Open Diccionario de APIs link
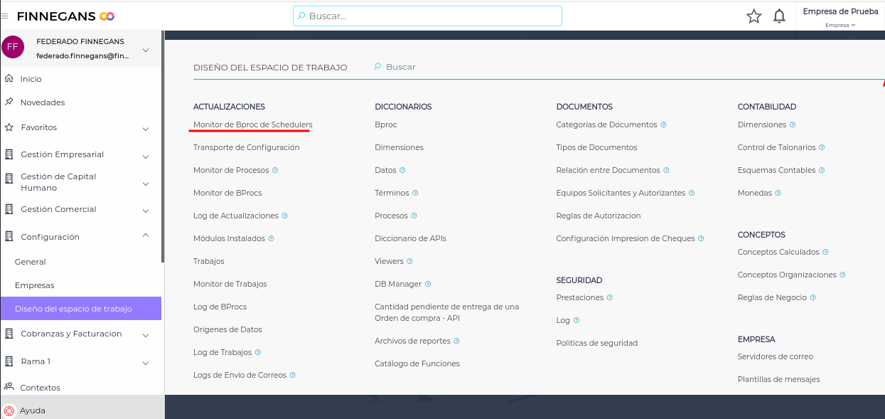 tap(410, 238)
